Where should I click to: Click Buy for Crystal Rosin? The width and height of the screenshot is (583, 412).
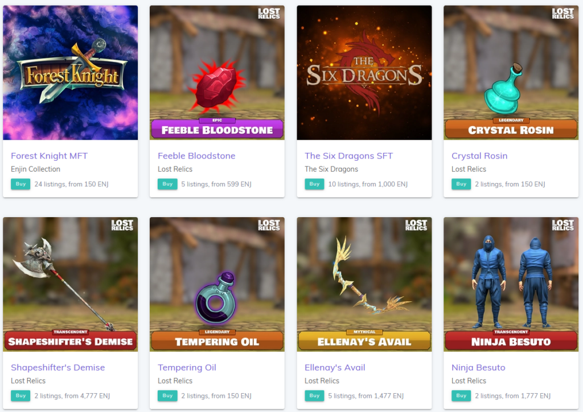click(x=461, y=184)
